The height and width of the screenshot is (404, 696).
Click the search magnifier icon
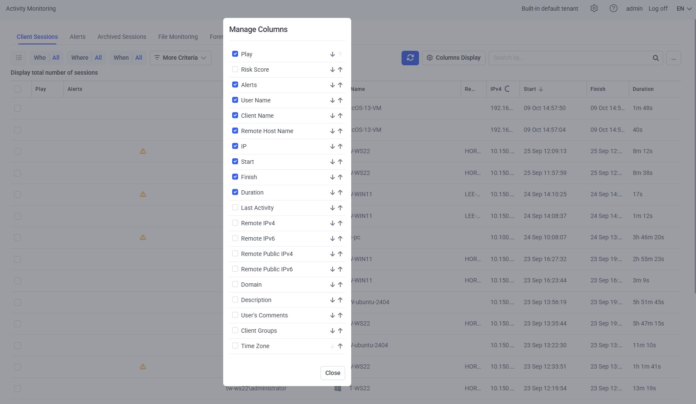655,58
